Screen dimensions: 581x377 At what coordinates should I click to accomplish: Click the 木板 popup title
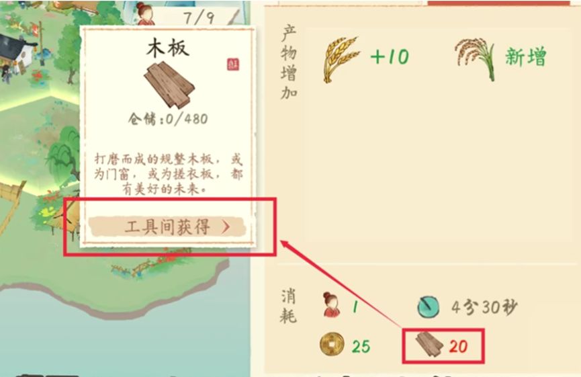[168, 48]
